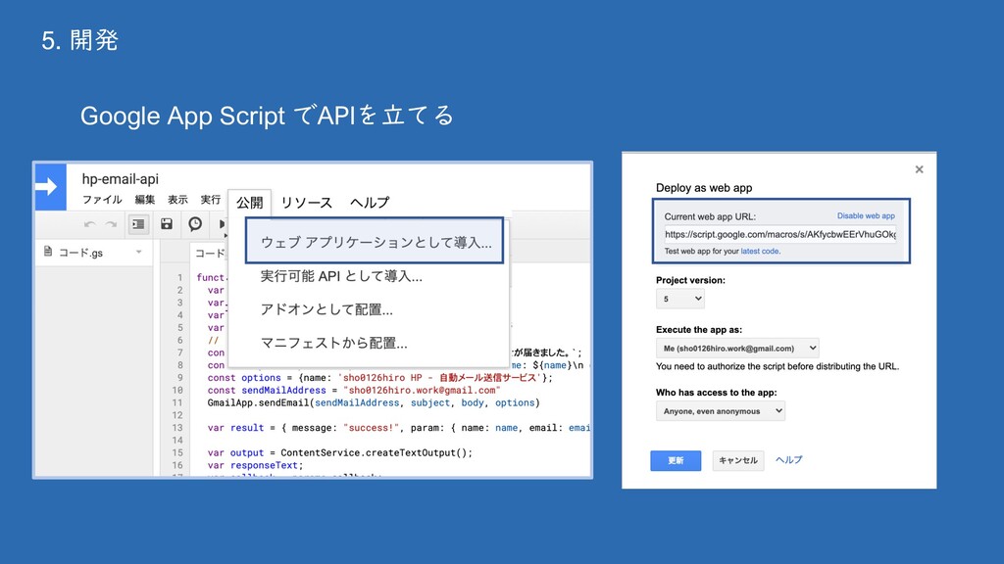Open the 編集 menu
This screenshot has height=564, width=1004.
coord(145,200)
